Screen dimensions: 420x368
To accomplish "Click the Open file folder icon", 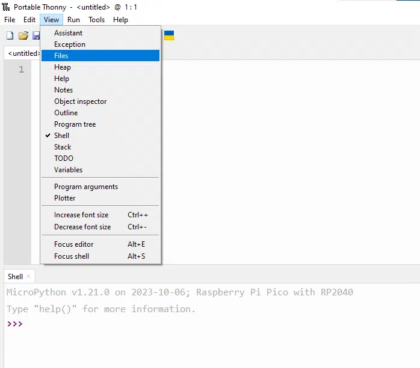I will 23,35.
